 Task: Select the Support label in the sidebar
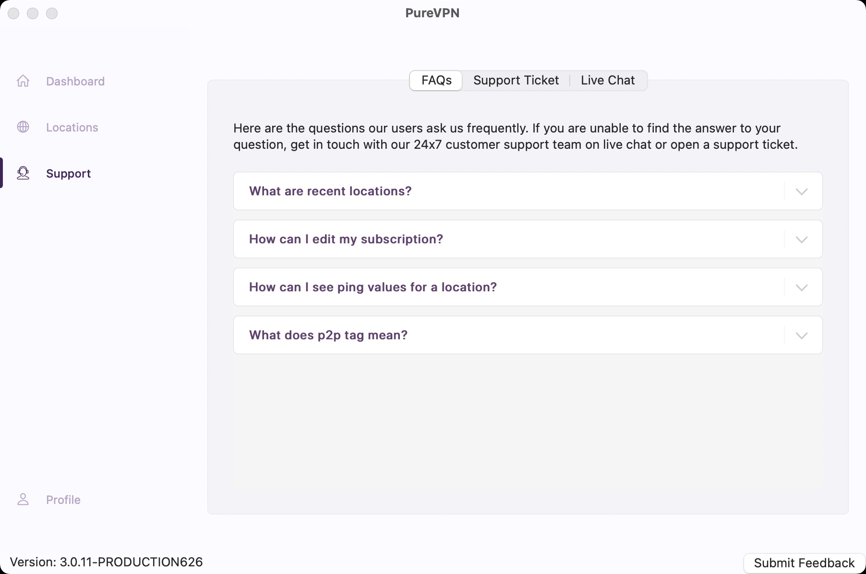(x=68, y=173)
